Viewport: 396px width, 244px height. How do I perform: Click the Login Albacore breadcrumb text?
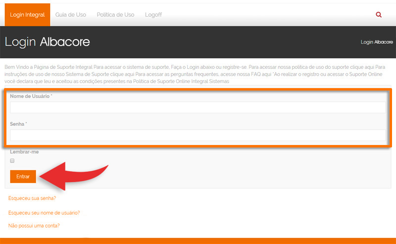[377, 42]
